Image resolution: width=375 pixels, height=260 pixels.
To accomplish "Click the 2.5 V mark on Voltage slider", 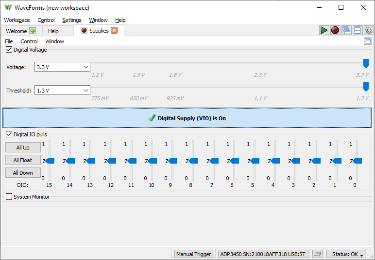I will point(260,75).
